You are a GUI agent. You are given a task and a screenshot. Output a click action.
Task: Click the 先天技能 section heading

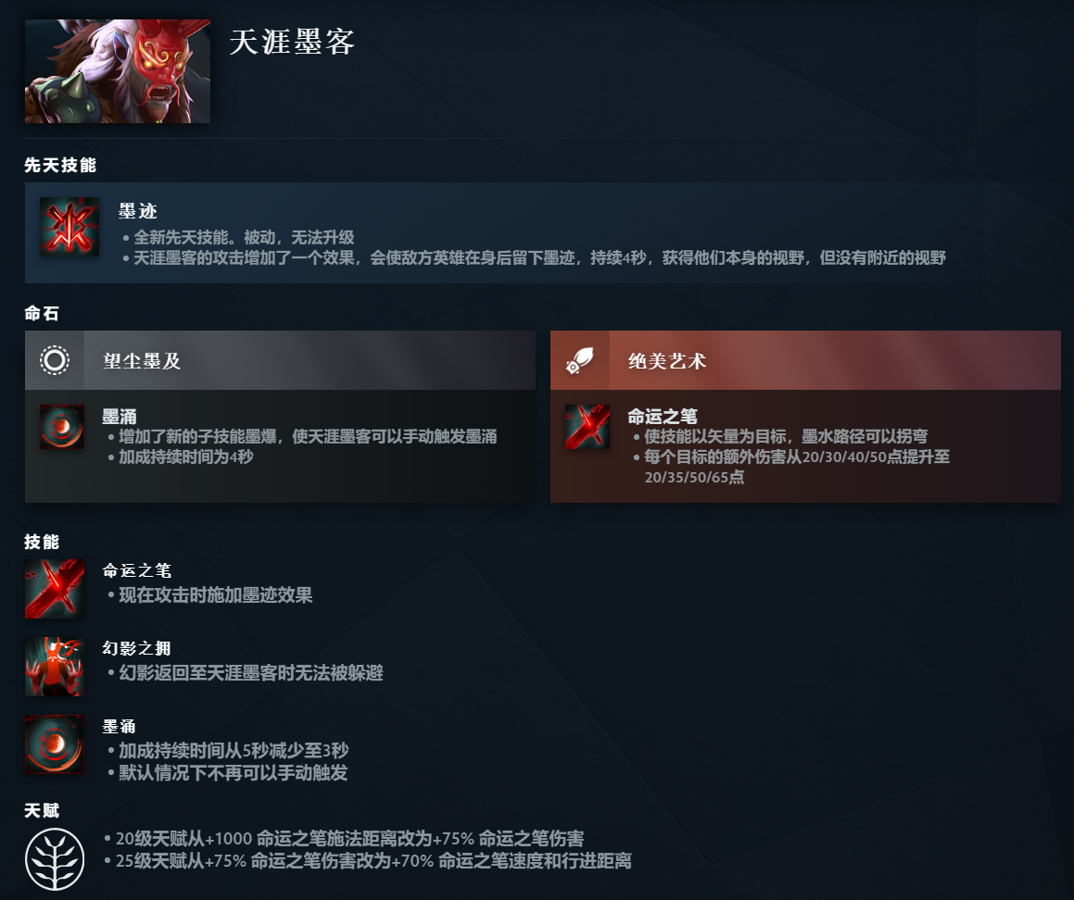(60, 165)
